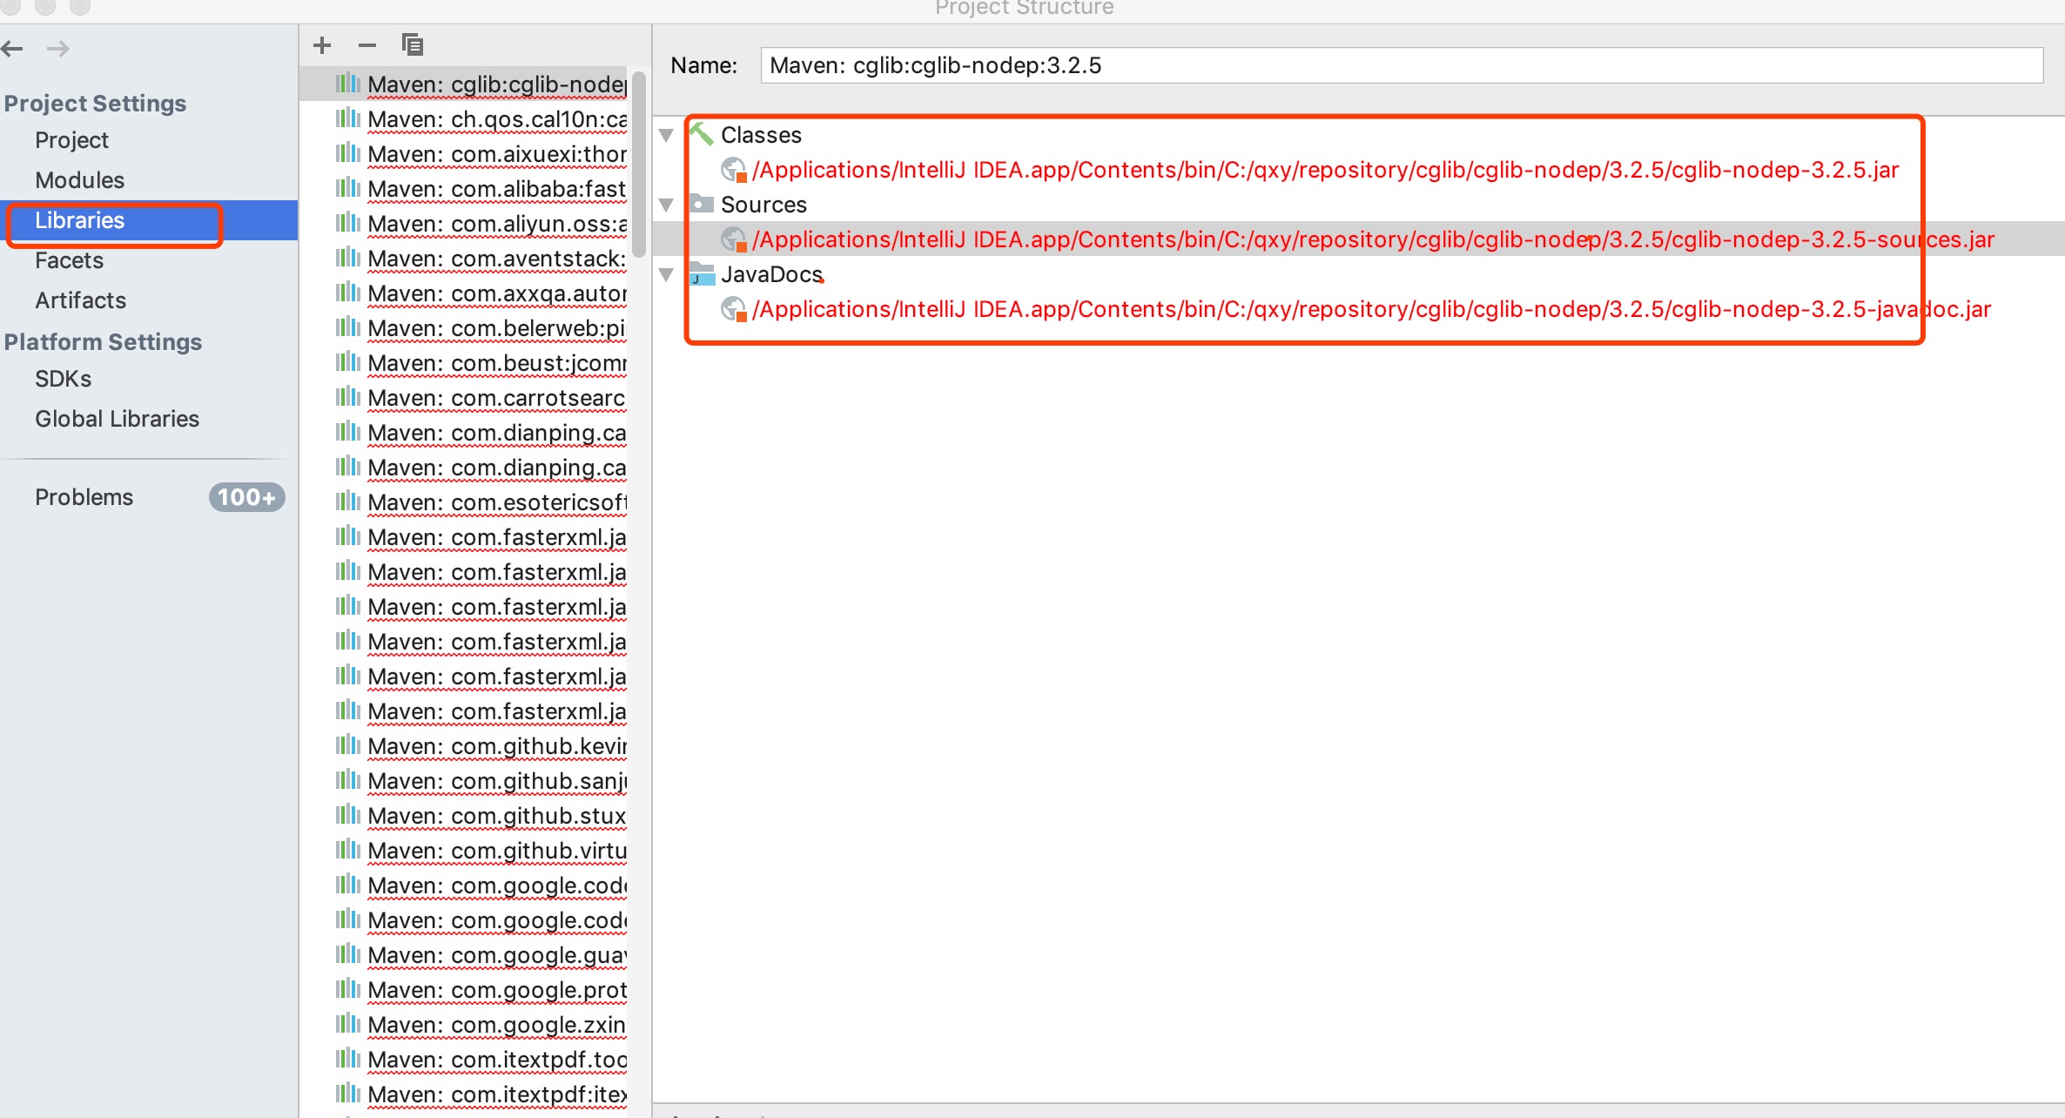2065x1118 pixels.
Task: Click the library list vertical scrollbar
Action: pyautogui.click(x=639, y=165)
